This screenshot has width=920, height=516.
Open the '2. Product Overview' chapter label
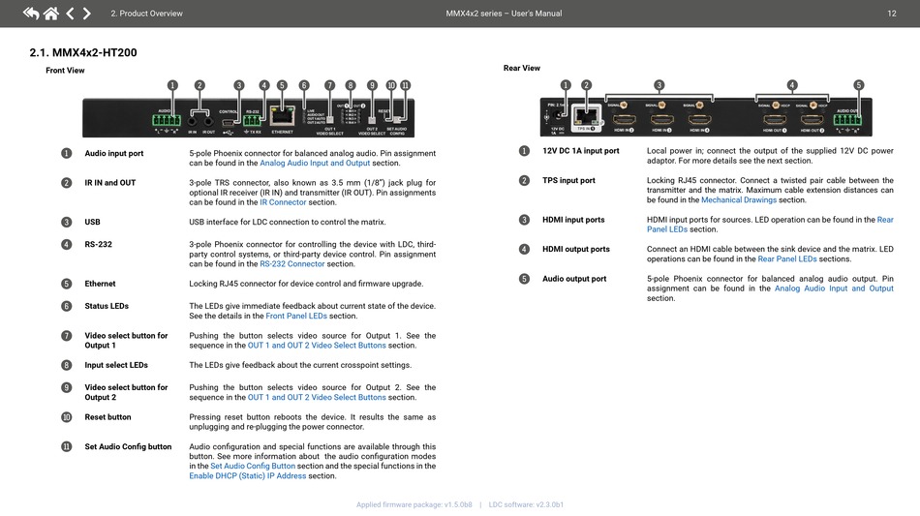[146, 13]
